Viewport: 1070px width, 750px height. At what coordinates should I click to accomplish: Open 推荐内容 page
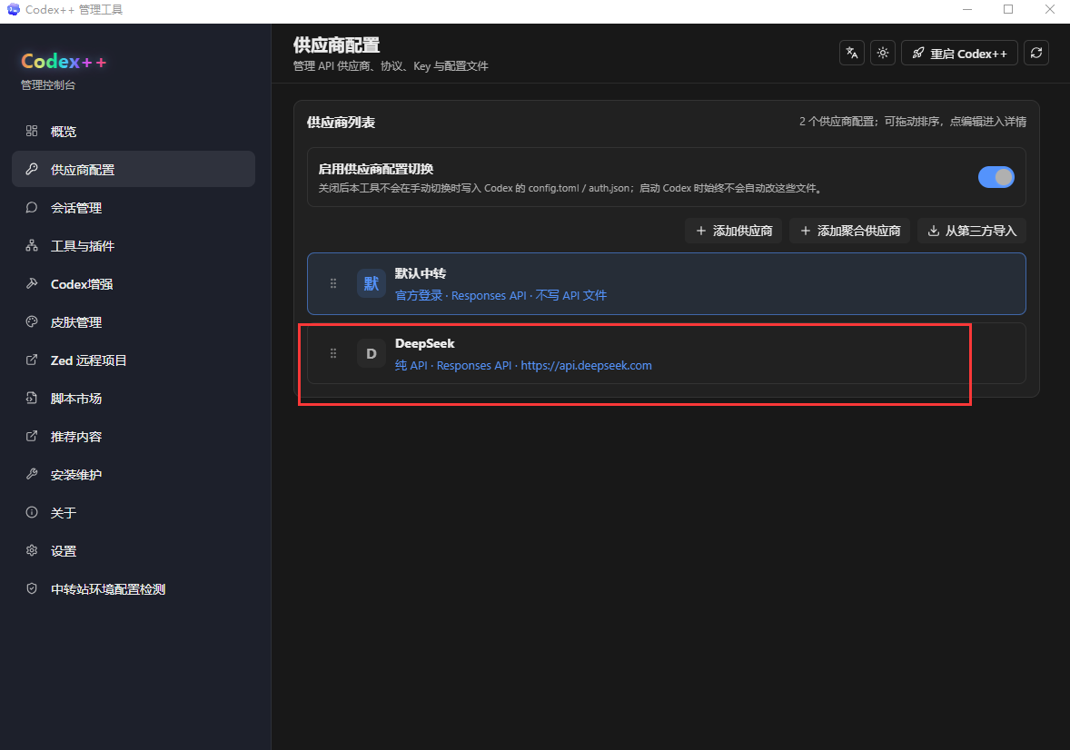tap(133, 437)
